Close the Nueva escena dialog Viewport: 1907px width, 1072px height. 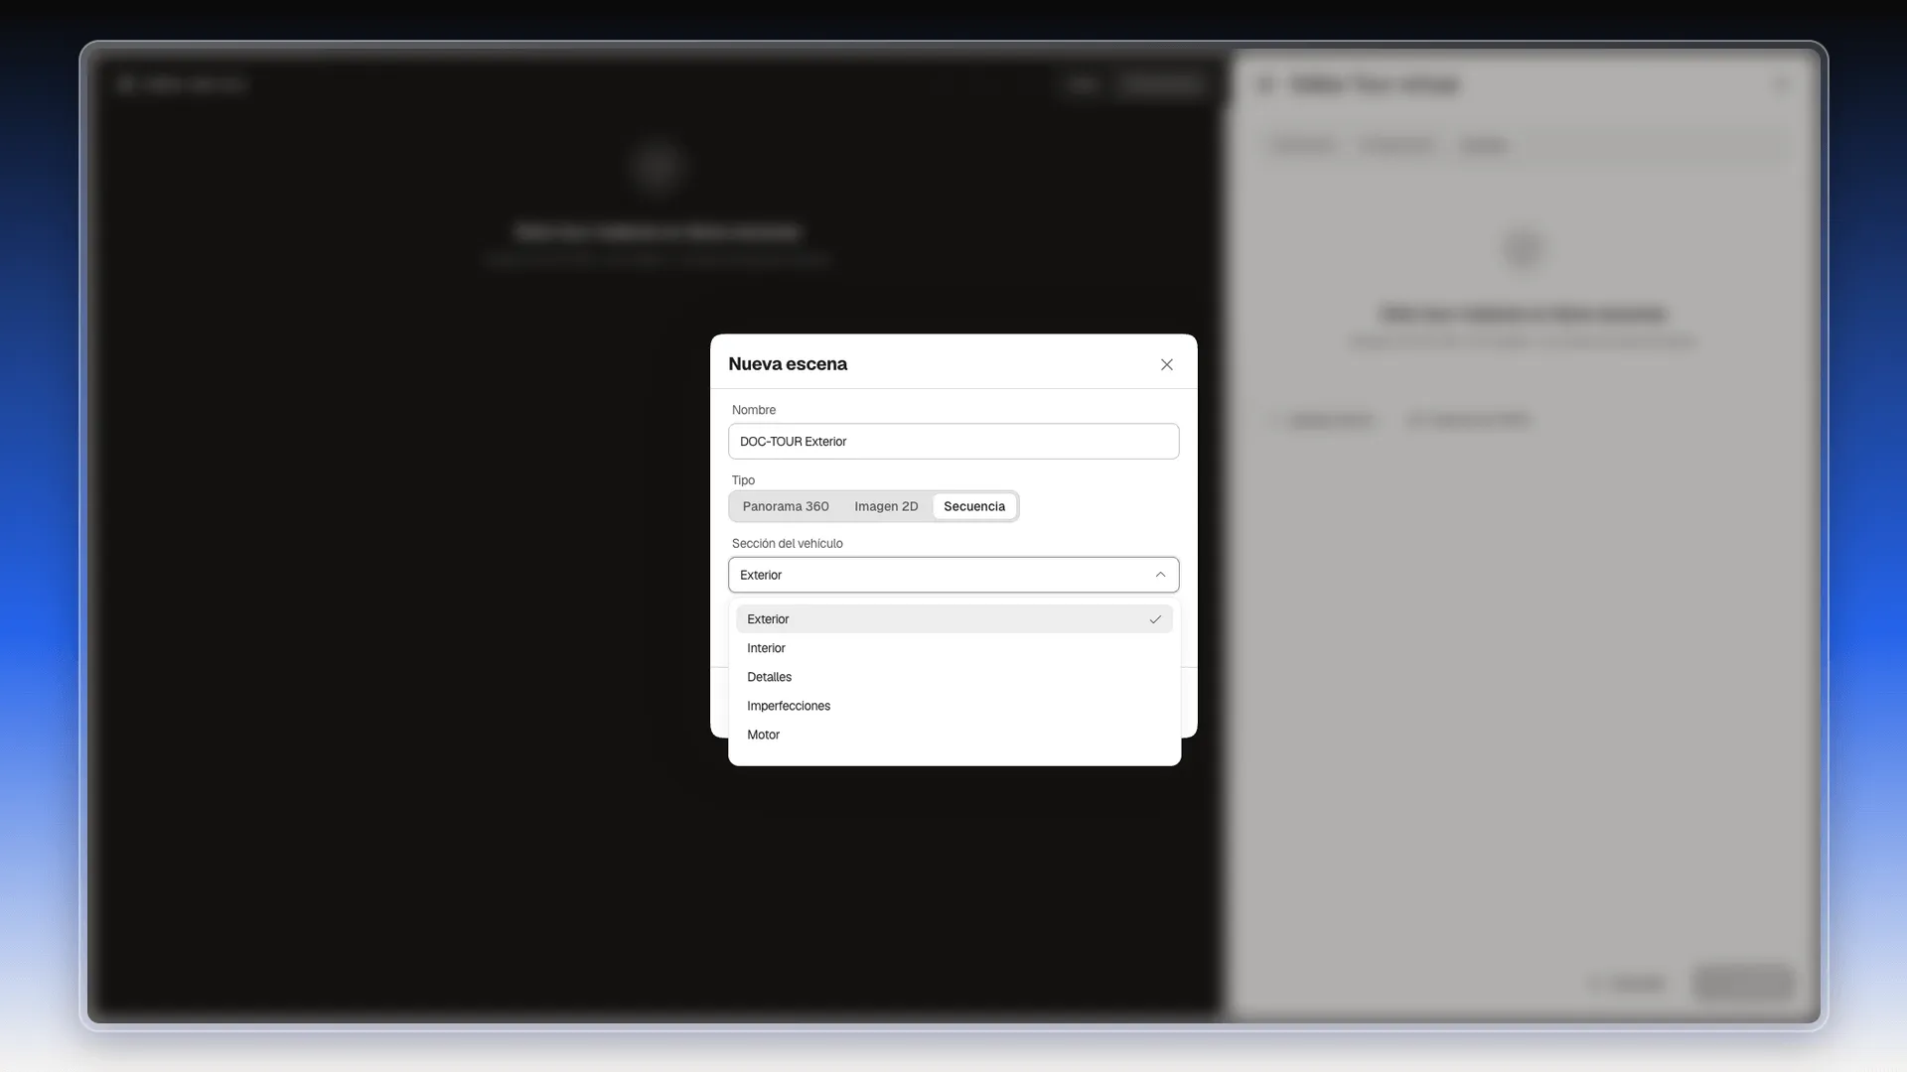pos(1167,364)
